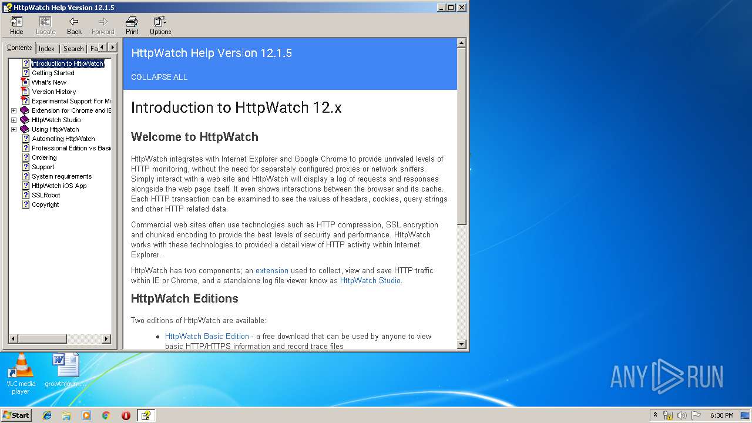Expand the HttpWatch Studio book
The height and width of the screenshot is (423, 752).
[14, 120]
